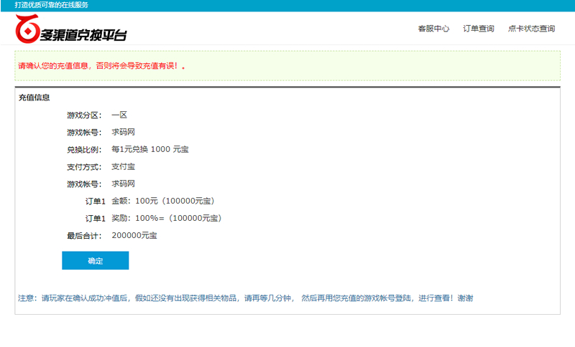Image resolution: width=575 pixels, height=347 pixels.
Task: Open 点卡状态查询 in the navigation
Action: click(531, 29)
